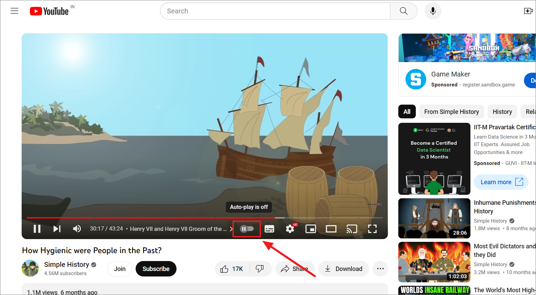Click Learn more on GUVI ad
Viewport: 536px width, 295px height.
click(501, 182)
